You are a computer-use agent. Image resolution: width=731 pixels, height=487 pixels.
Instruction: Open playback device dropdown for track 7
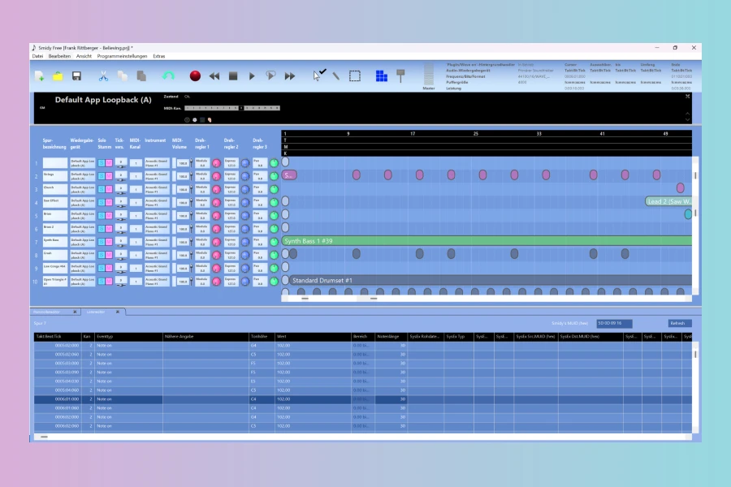[x=83, y=242]
